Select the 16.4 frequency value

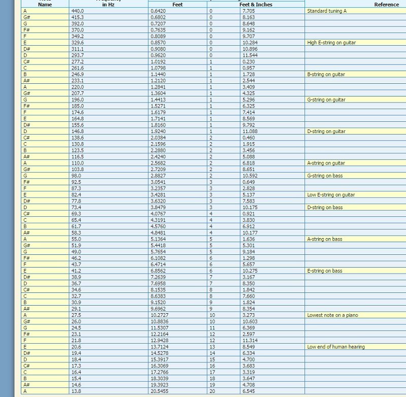pos(109,372)
